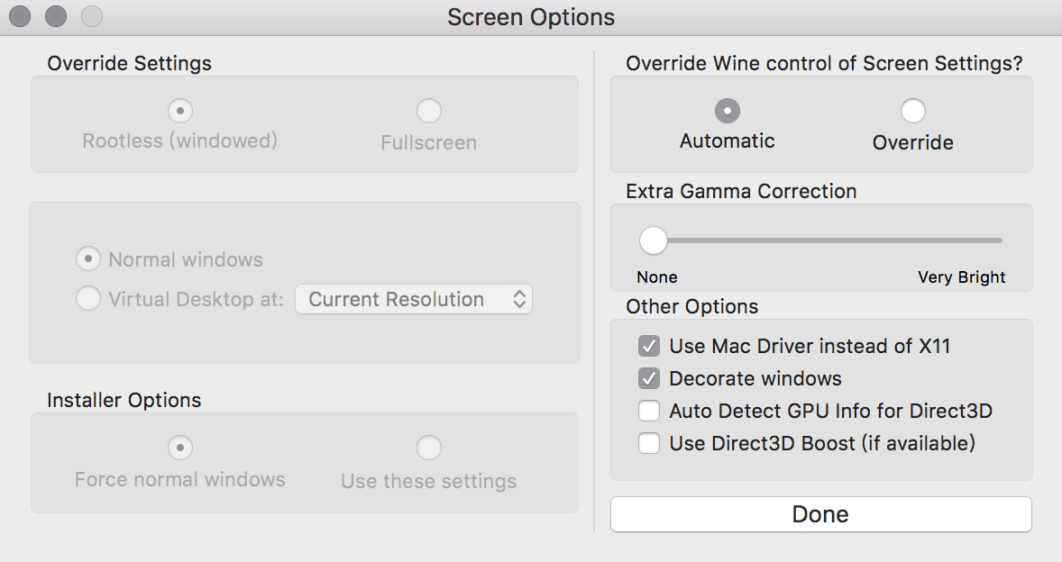The width and height of the screenshot is (1062, 562).
Task: Select Use these settings option
Action: (428, 447)
